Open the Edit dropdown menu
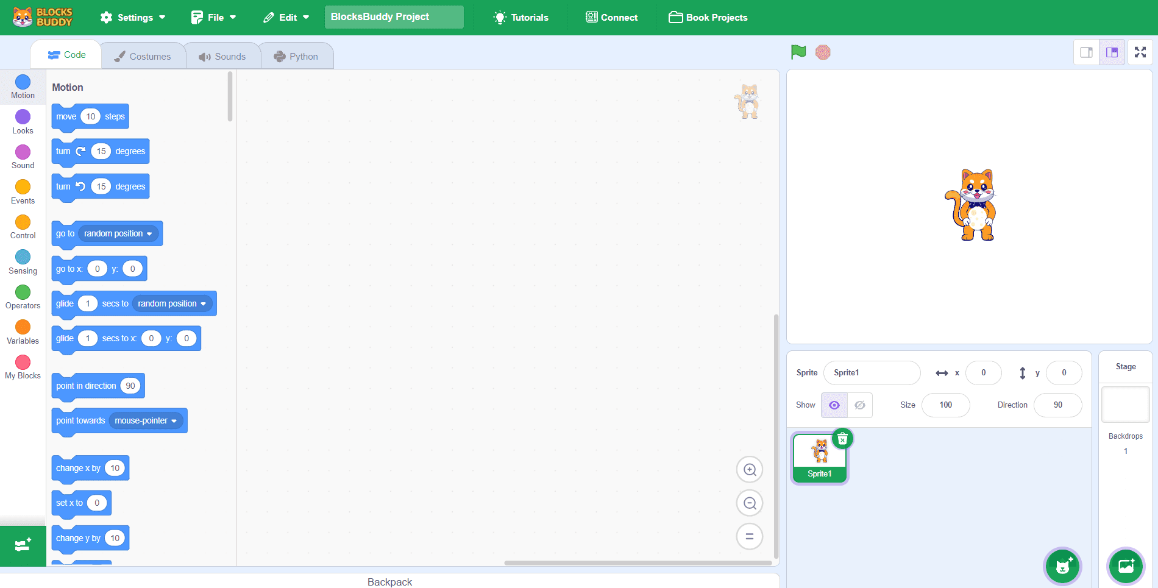This screenshot has height=588, width=1158. point(286,18)
